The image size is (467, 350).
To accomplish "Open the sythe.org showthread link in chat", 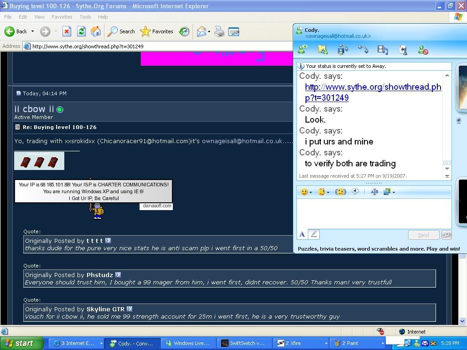I will coord(373,92).
